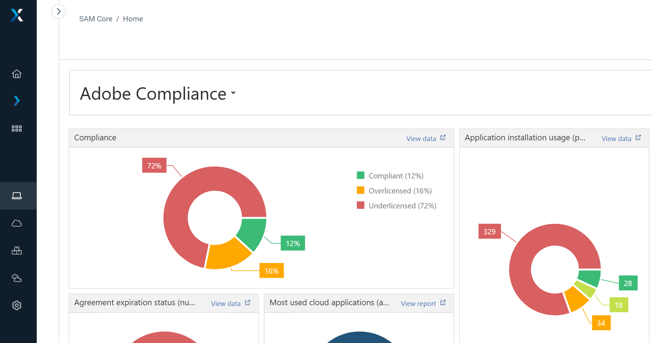Open the single cloud icon in sidebar
Viewport: 652px width, 343px height.
tap(17, 223)
